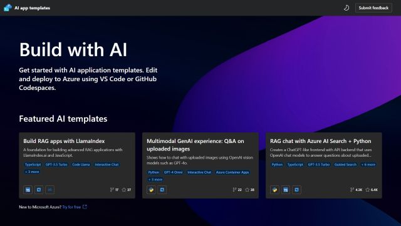Select the Code Llama tag
This screenshot has width=401, height=226.
pos(81,165)
